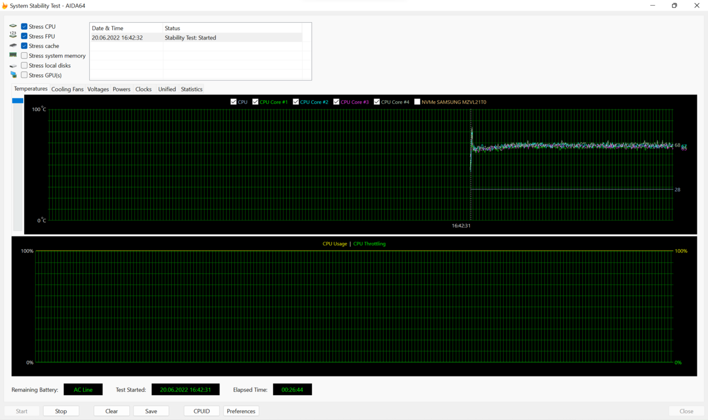Restore down the AIDA64 window
The width and height of the screenshot is (708, 420).
click(674, 6)
